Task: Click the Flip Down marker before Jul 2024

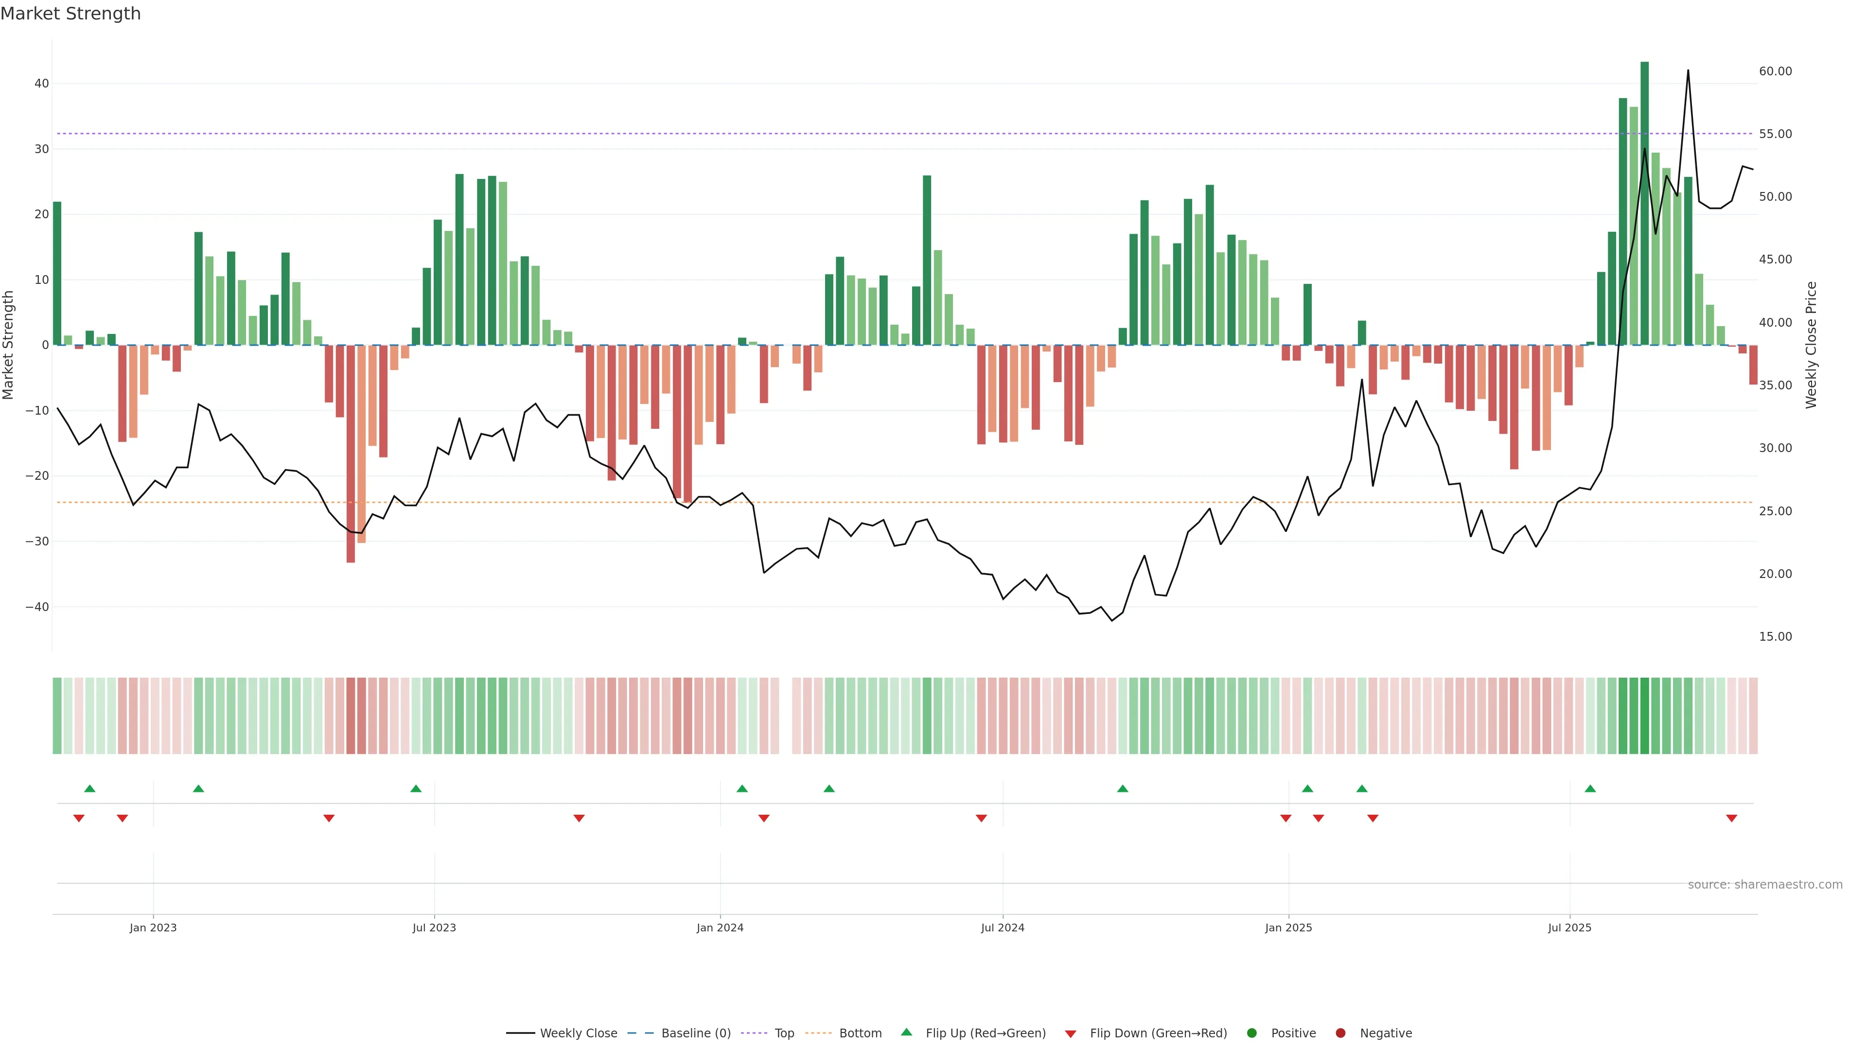Action: click(x=981, y=818)
